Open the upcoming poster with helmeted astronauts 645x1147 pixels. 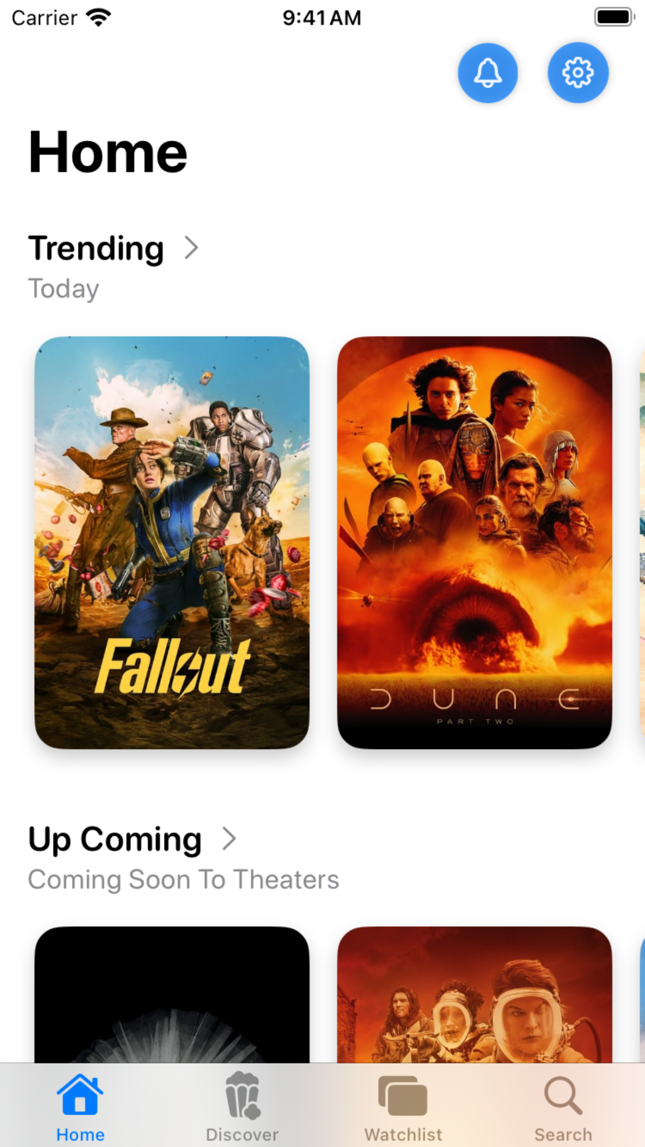point(475,994)
